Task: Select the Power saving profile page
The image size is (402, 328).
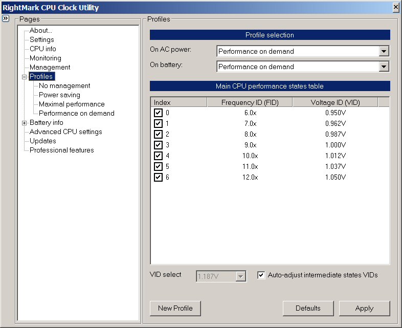Action: [59, 95]
